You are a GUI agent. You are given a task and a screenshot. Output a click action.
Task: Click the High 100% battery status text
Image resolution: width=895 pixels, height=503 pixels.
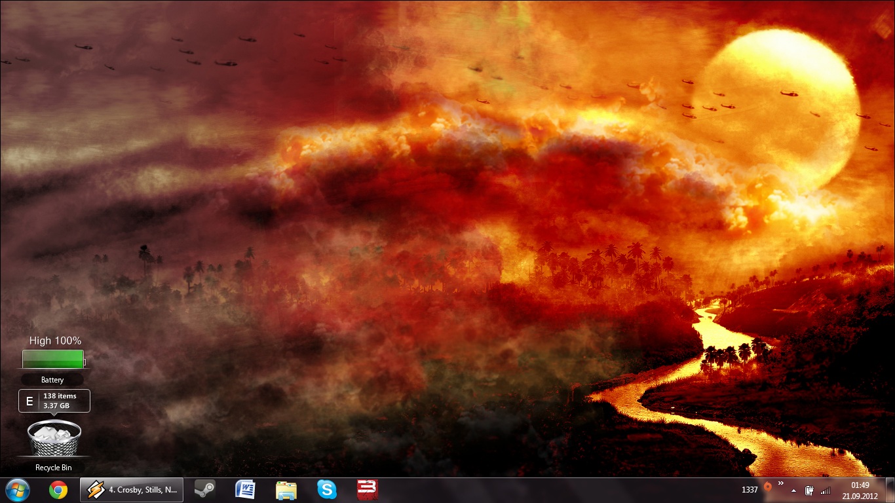click(x=55, y=341)
